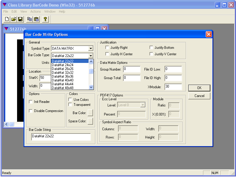
Task: Save the document with the toolbar icon
Action: 20,19
